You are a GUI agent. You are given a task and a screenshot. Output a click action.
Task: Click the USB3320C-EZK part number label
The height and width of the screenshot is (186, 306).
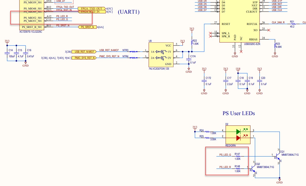pyautogui.click(x=252, y=44)
